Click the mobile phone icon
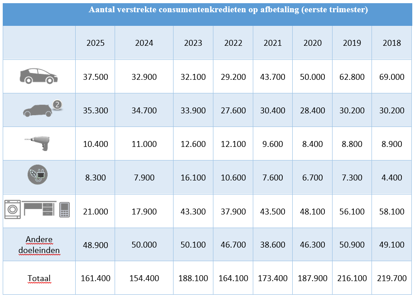 (64, 210)
